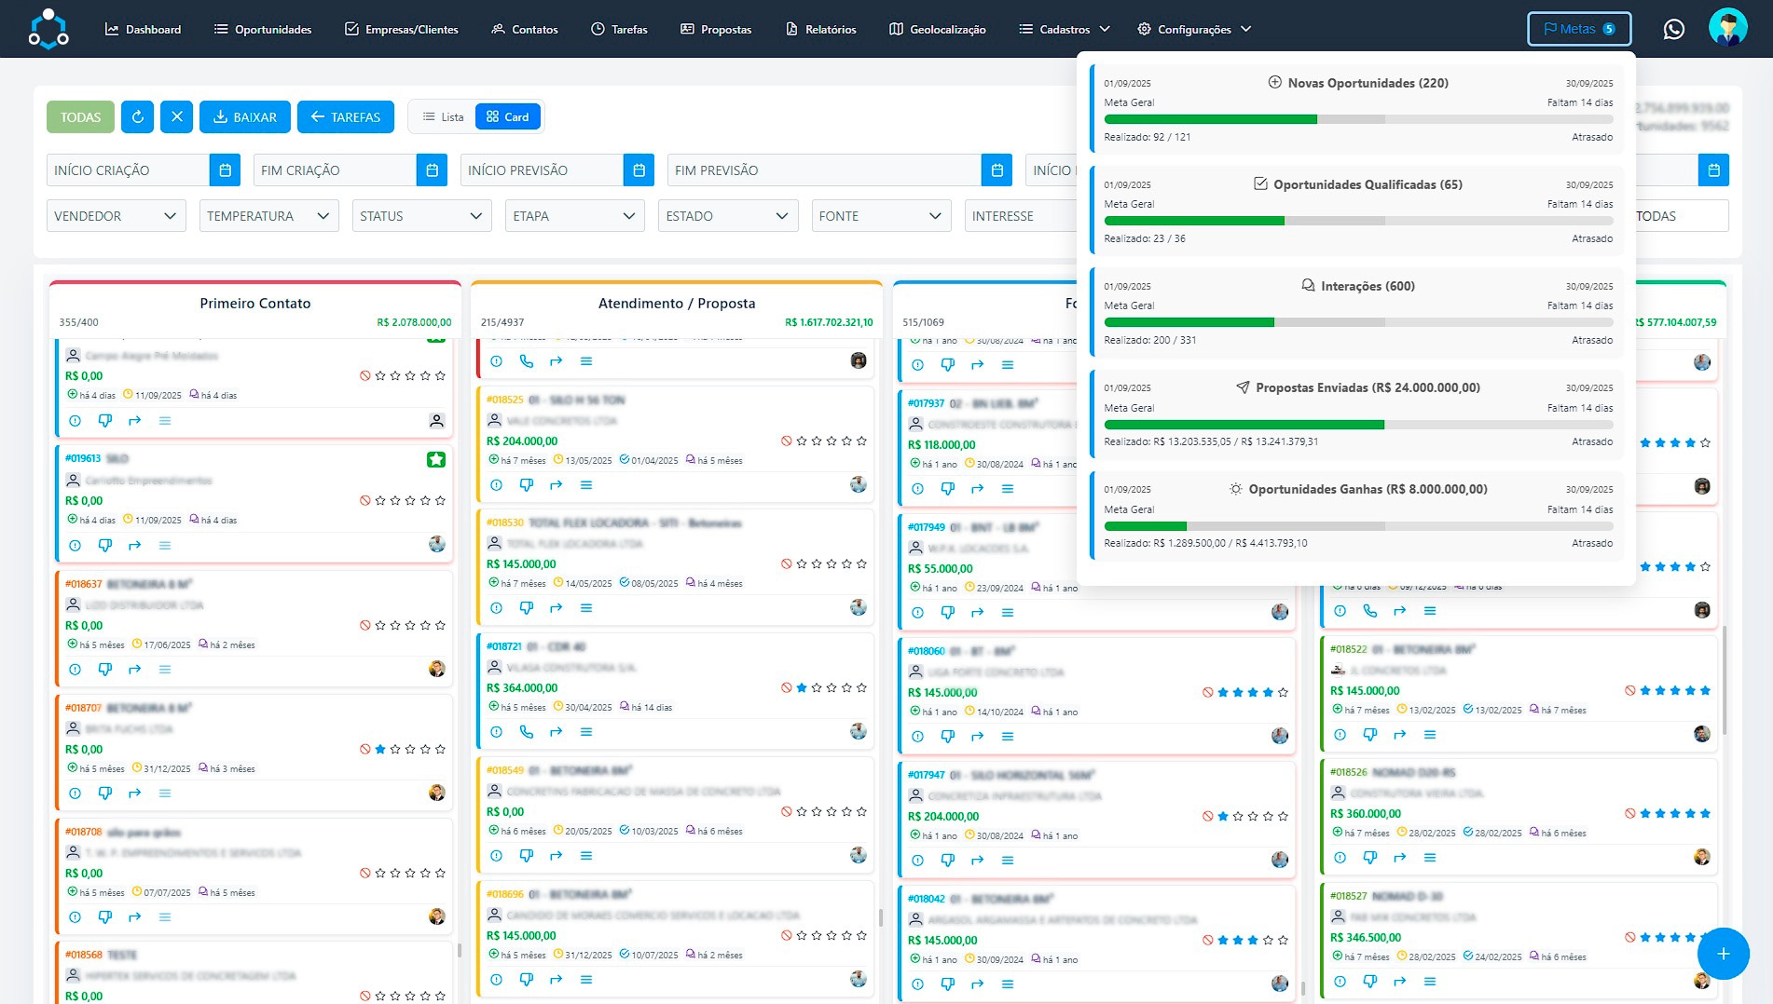Switch to Lista view
The width and height of the screenshot is (1773, 1004).
[x=443, y=117]
